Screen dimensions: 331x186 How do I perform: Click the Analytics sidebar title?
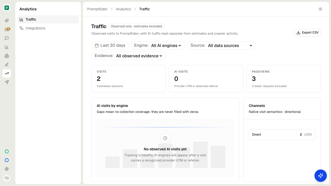pos(28,9)
